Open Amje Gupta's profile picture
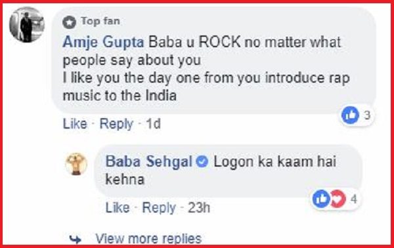The width and height of the screenshot is (394, 248). 27,24
